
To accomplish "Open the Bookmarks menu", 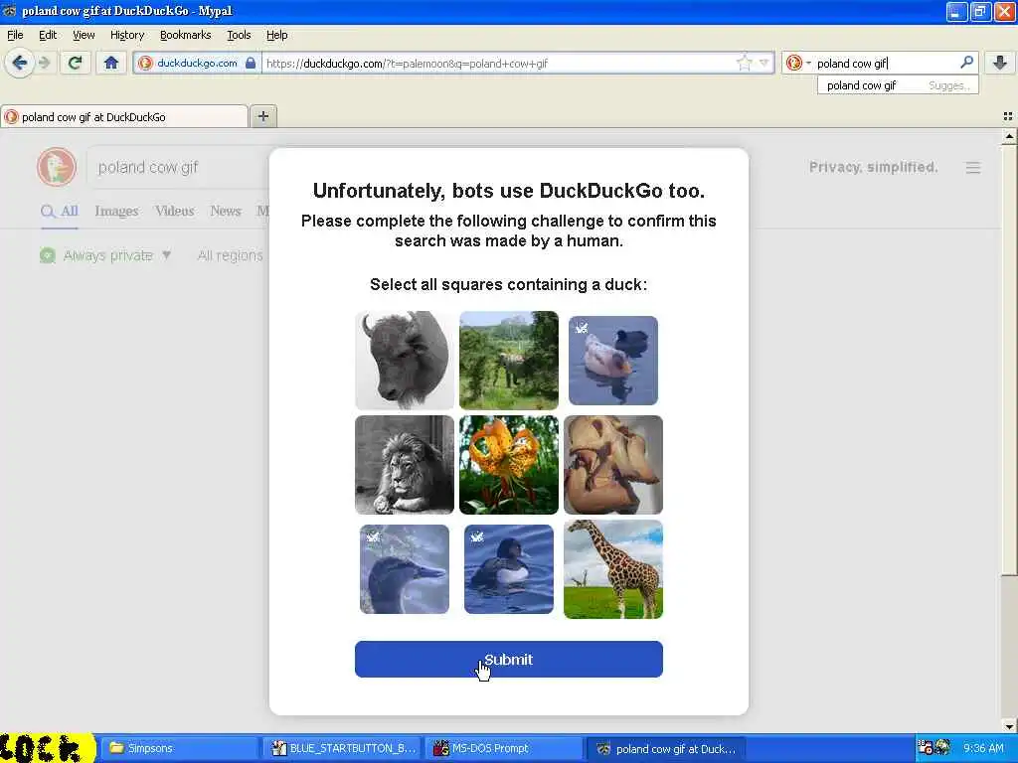I will coord(185,35).
